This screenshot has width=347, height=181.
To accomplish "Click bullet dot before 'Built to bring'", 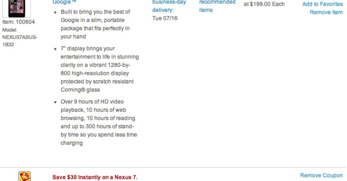I will (x=55, y=12).
